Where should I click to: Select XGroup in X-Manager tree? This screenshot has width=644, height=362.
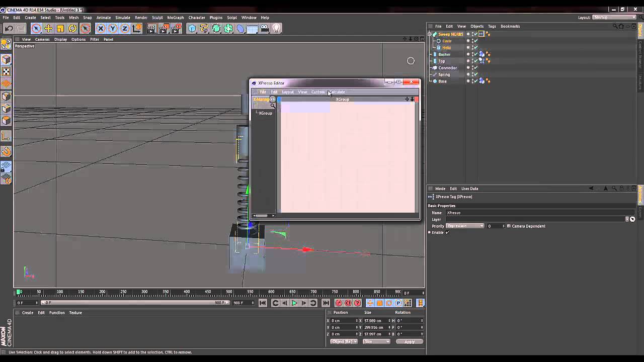(x=265, y=113)
